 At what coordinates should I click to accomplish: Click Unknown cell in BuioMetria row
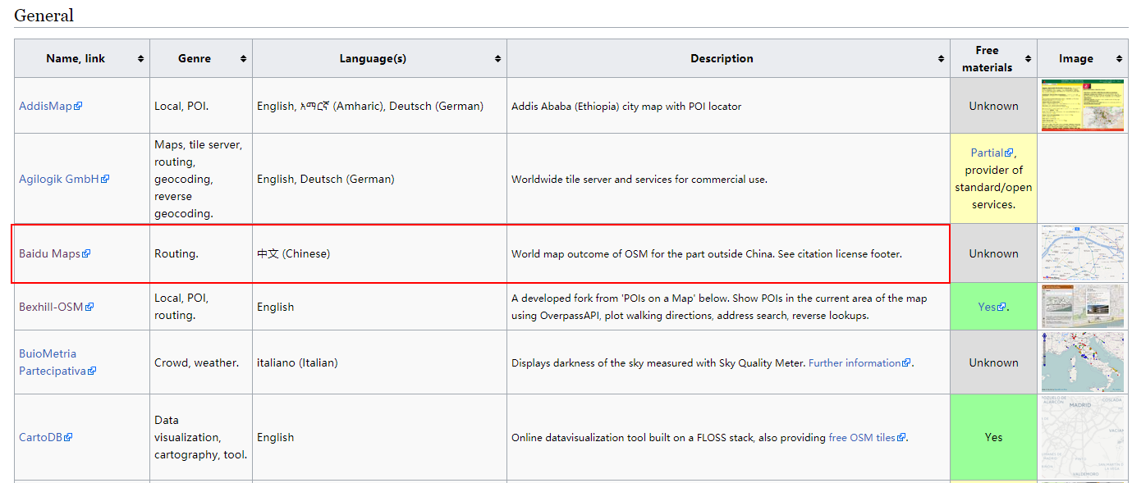click(993, 362)
